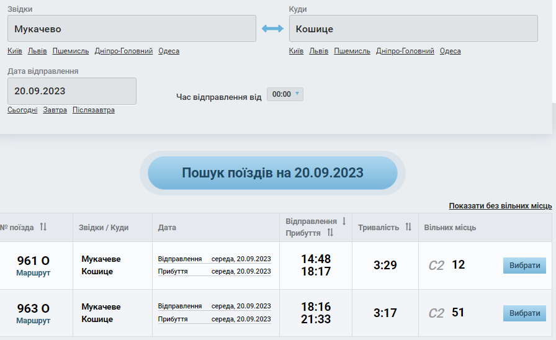
Task: Sort by departure time
Action: pyautogui.click(x=344, y=221)
